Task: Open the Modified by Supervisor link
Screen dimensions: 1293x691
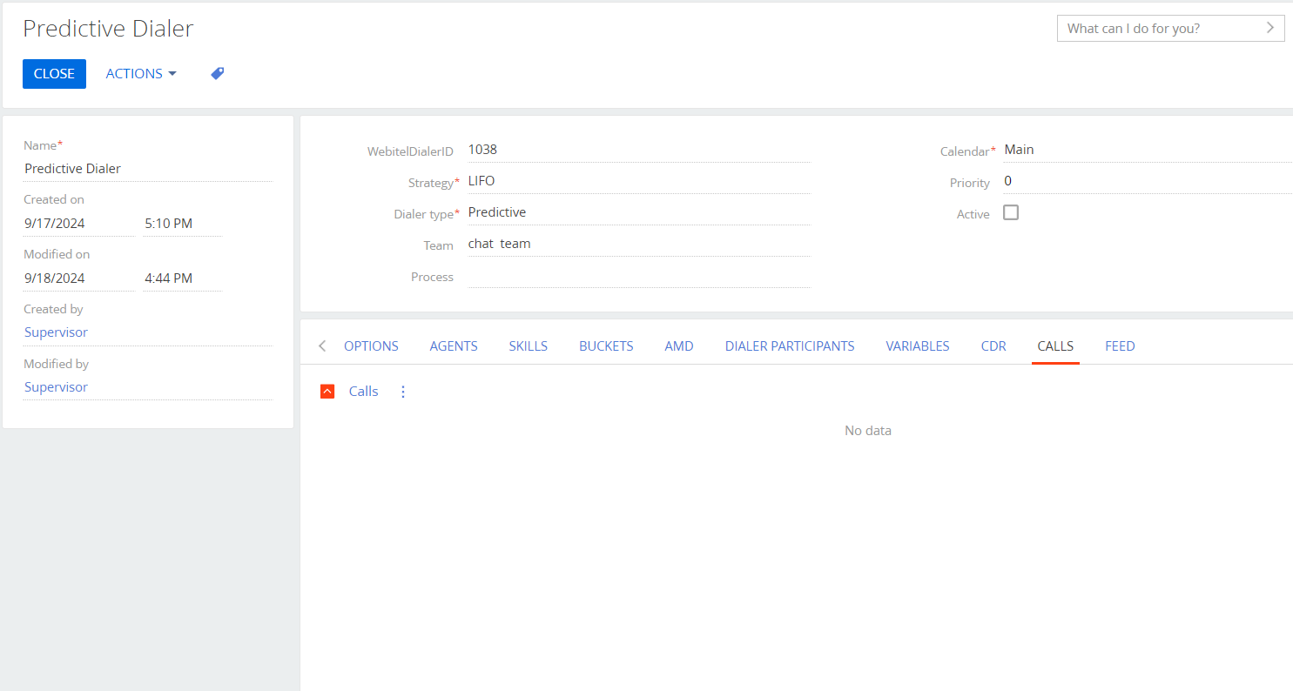Action: tap(56, 387)
